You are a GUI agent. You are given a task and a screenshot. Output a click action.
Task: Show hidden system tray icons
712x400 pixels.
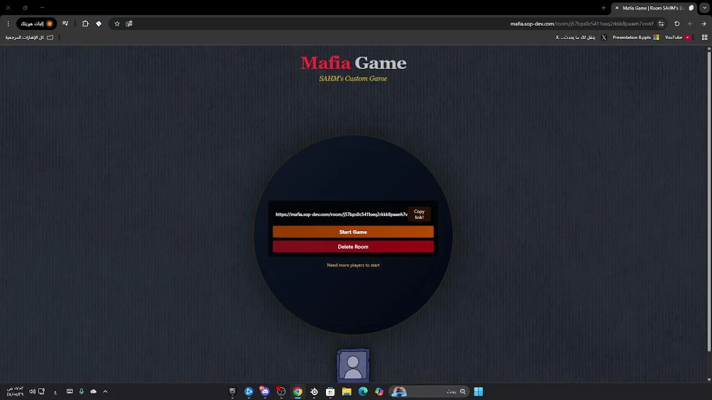[105, 392]
